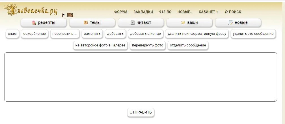Image resolution: width=285 pixels, height=124 pixels.
Task: Open the читают tab
Action: (141, 23)
